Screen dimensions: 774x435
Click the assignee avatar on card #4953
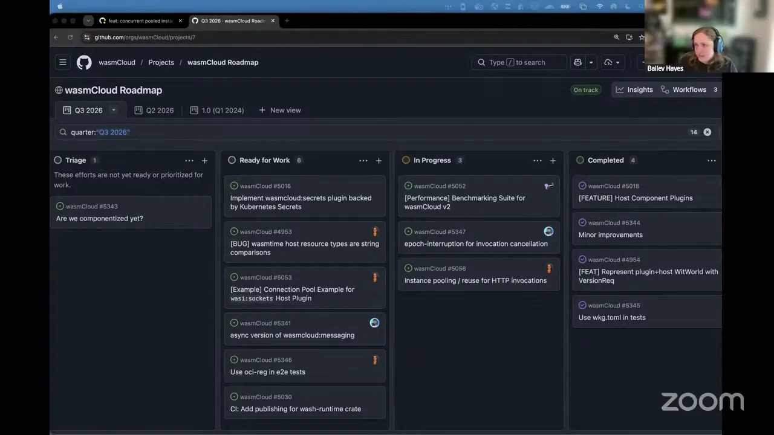click(x=375, y=231)
